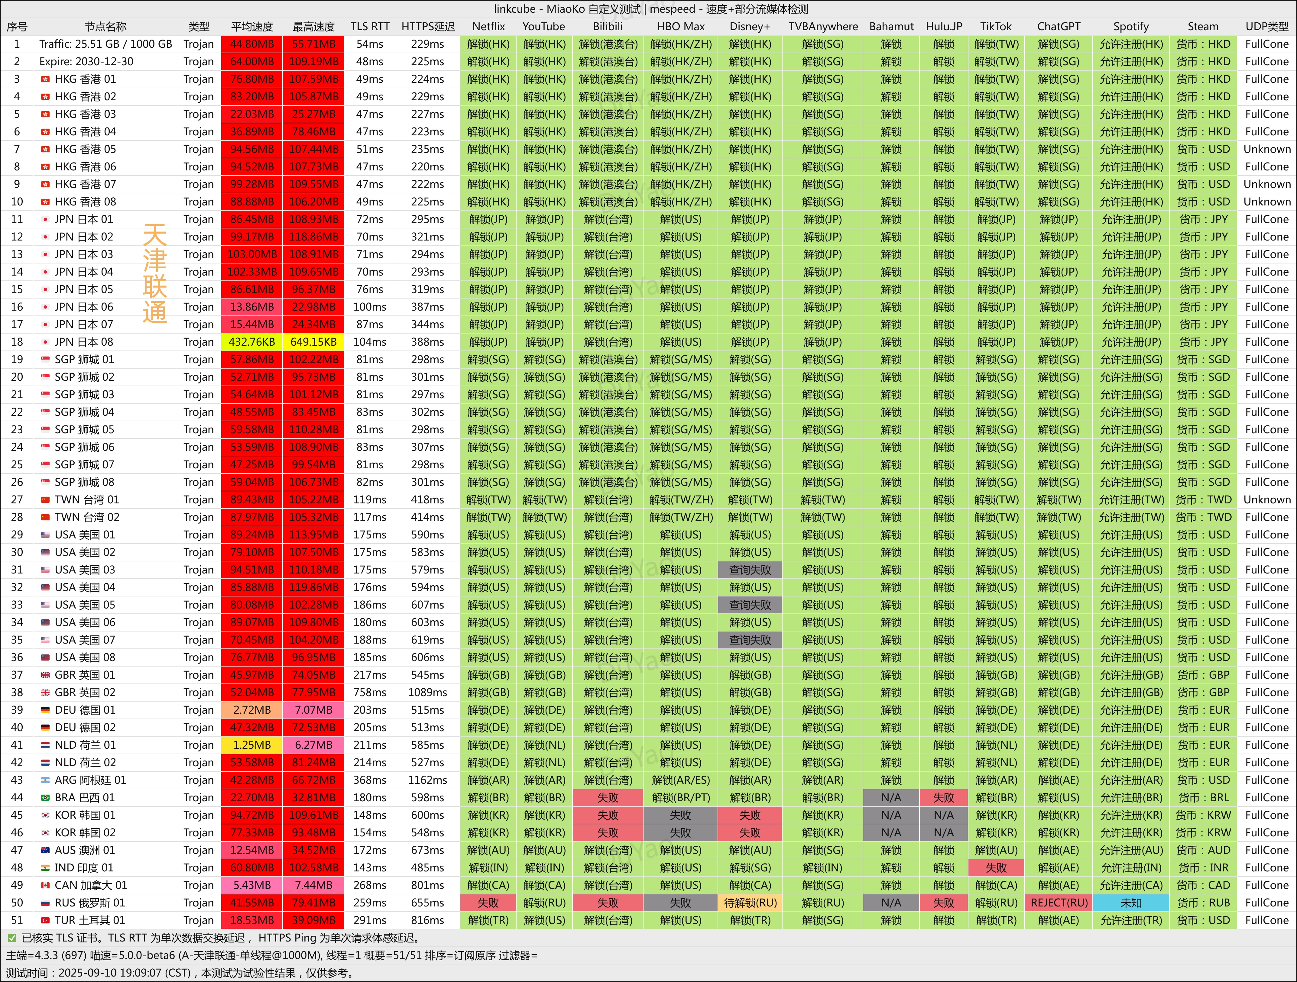Click the 查询失败 cell in USA 美国 03 row

tap(750, 570)
